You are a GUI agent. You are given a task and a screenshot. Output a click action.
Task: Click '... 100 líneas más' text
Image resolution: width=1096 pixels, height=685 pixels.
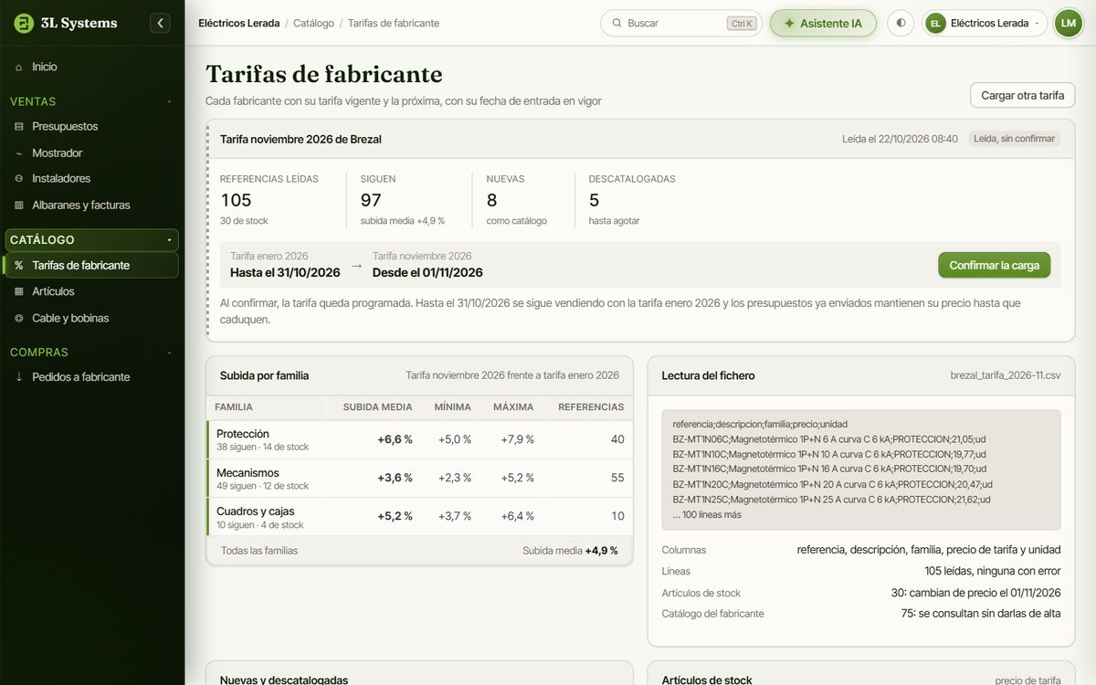point(707,515)
